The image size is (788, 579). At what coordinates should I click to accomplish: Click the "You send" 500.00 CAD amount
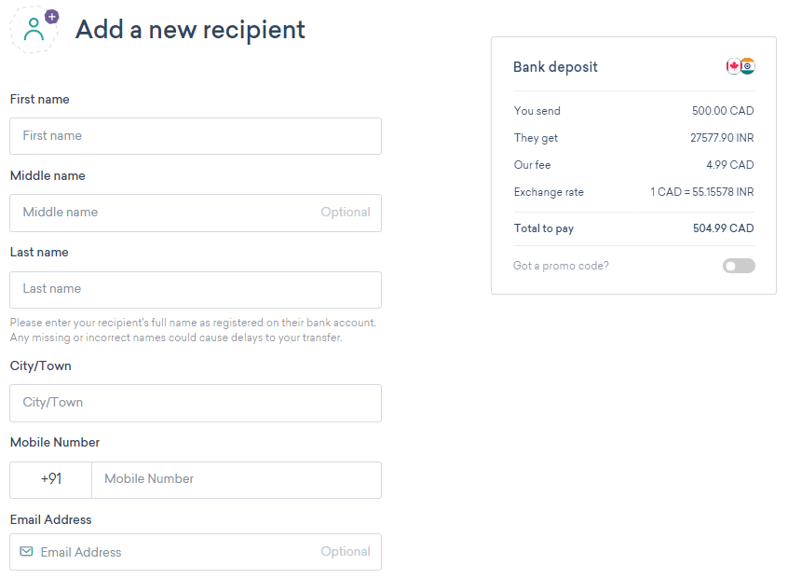point(723,111)
